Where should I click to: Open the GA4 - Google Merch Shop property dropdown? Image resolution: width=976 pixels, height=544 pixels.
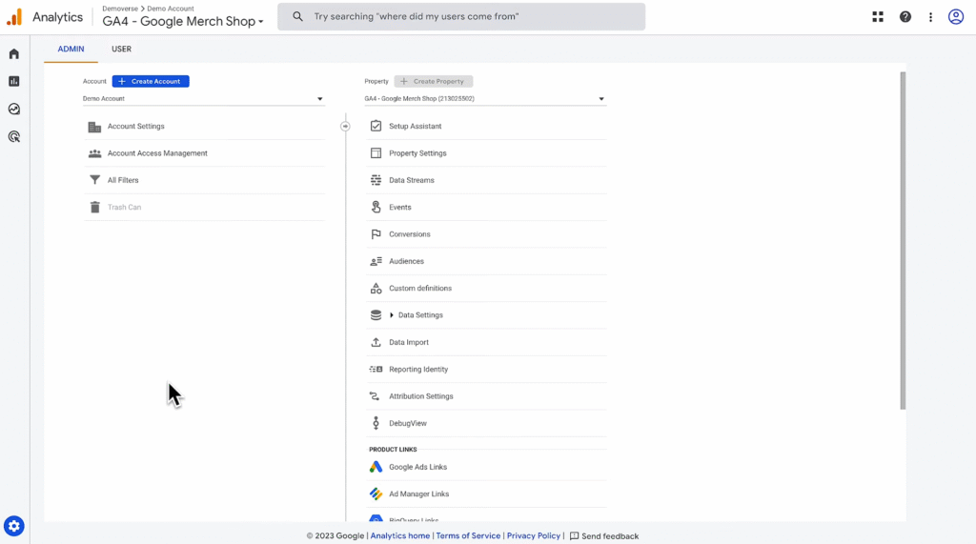[485, 99]
